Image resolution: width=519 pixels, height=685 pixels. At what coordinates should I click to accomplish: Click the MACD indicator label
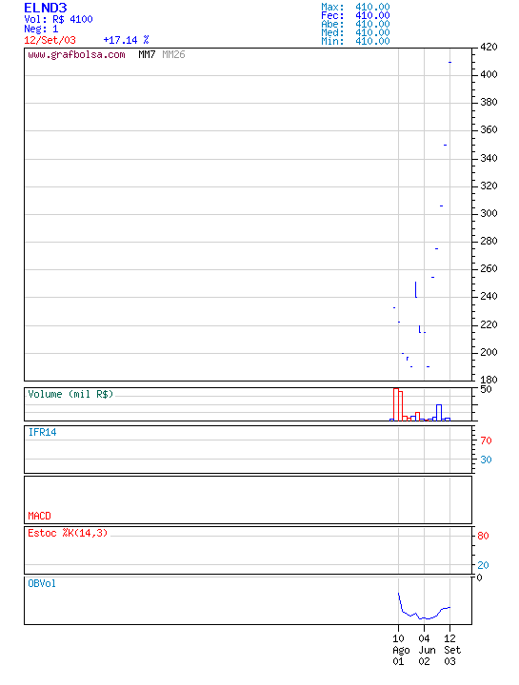39,516
